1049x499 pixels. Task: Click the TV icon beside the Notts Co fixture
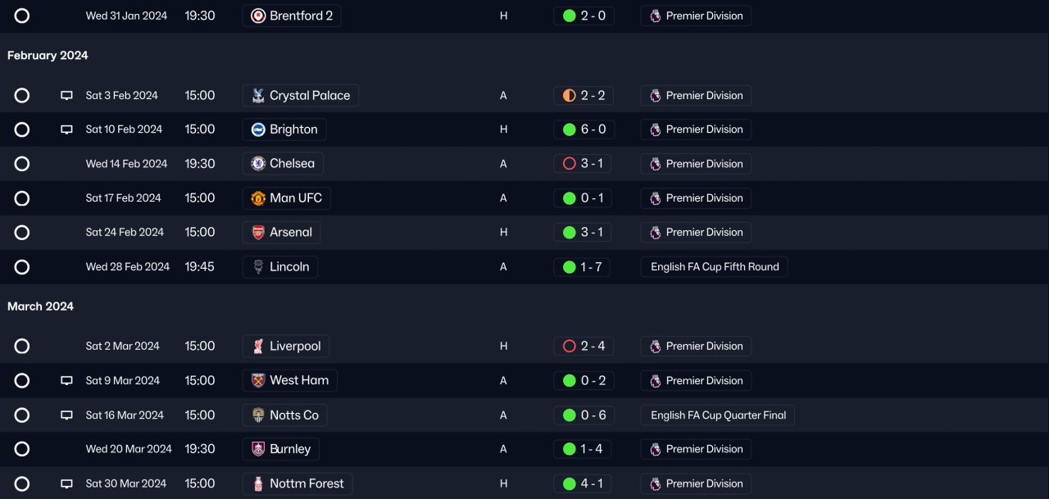tap(66, 415)
